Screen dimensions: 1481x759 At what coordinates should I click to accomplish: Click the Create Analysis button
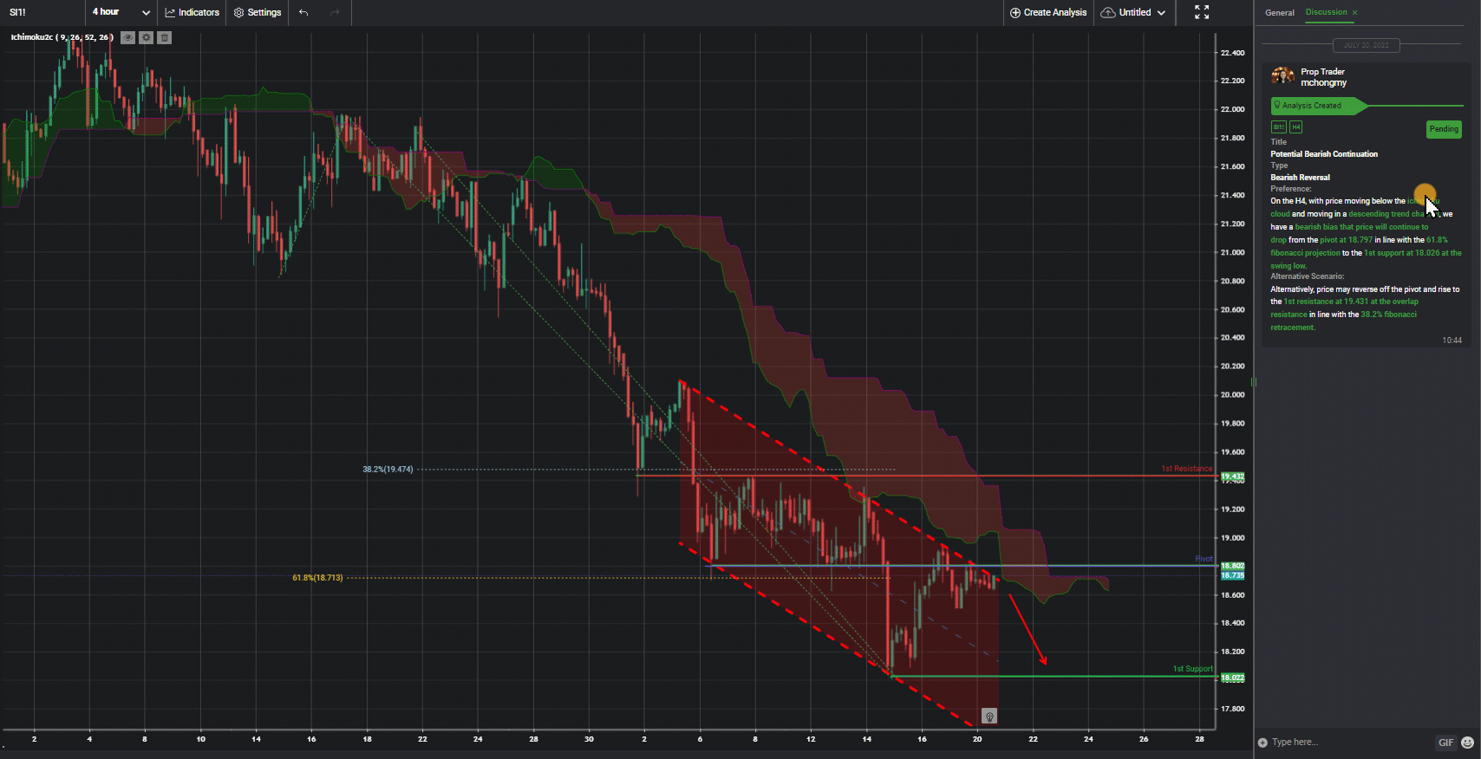tap(1048, 12)
